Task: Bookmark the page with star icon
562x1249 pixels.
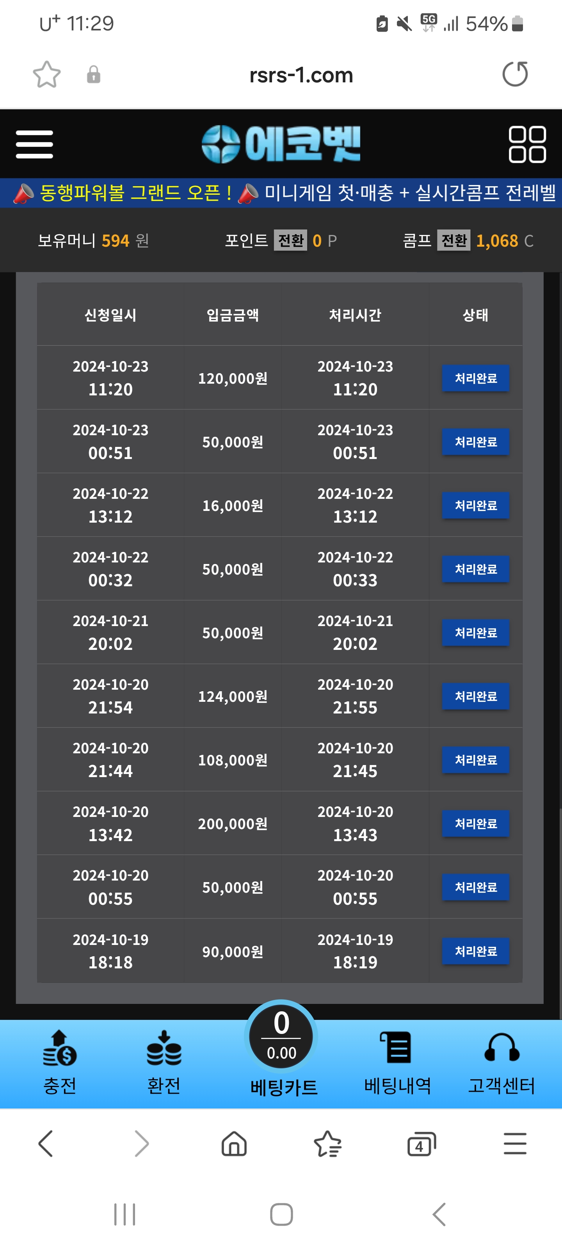Action: [46, 74]
